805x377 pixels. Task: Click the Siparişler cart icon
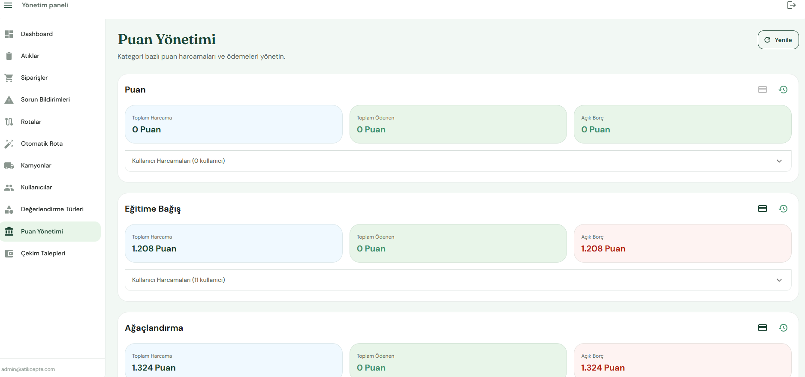(x=9, y=78)
